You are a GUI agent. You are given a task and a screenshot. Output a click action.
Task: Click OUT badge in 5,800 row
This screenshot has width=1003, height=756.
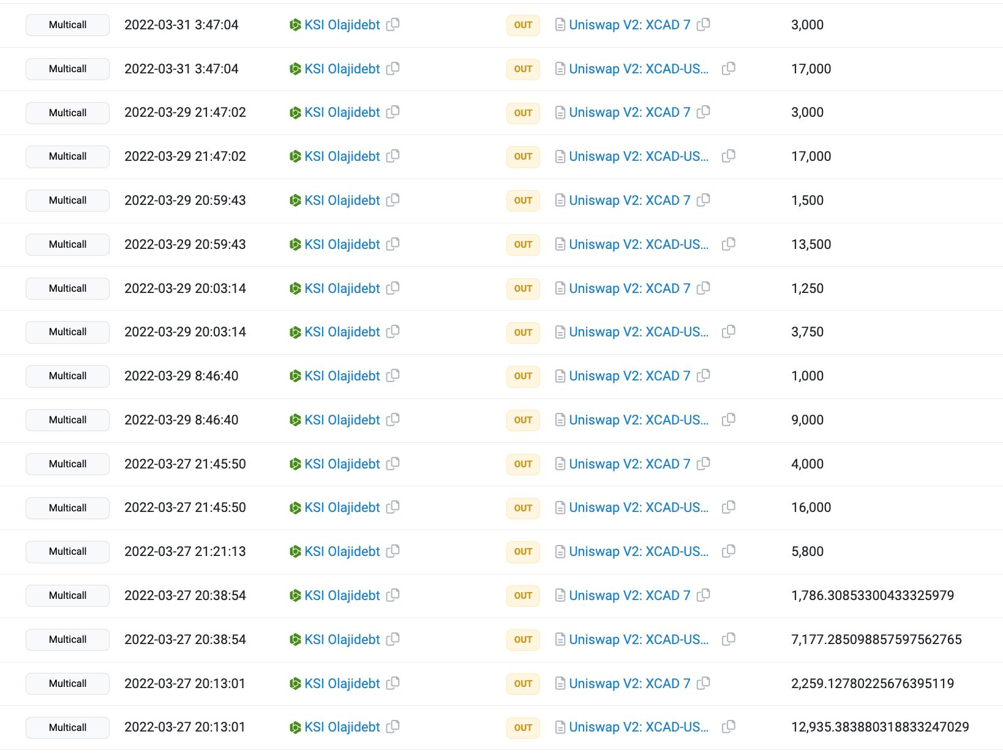point(523,552)
